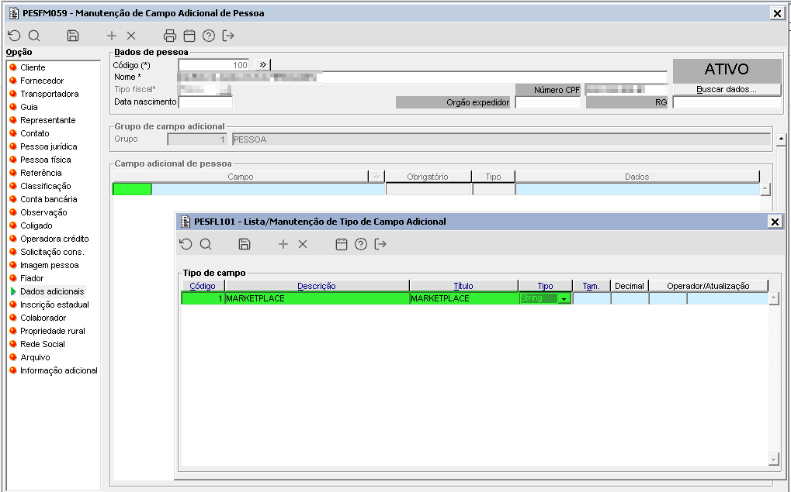Sort by the Código column header
The width and height of the screenshot is (791, 492).
point(203,286)
